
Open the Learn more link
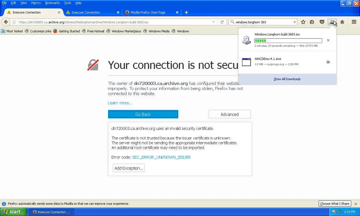(x=120, y=103)
